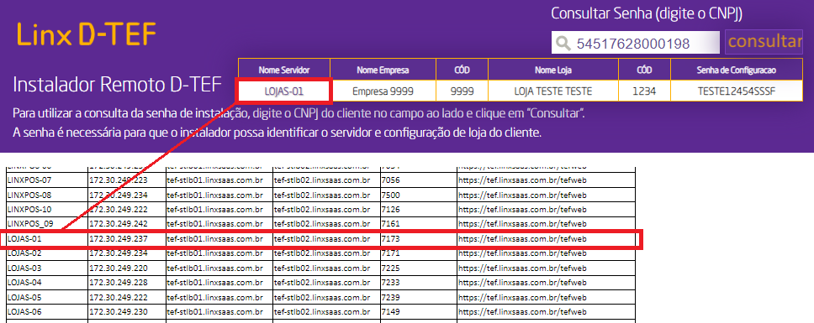Image resolution: width=814 pixels, height=323 pixels.
Task: Open the tefweb URL in LOJAS-03 row
Action: pyautogui.click(x=521, y=268)
